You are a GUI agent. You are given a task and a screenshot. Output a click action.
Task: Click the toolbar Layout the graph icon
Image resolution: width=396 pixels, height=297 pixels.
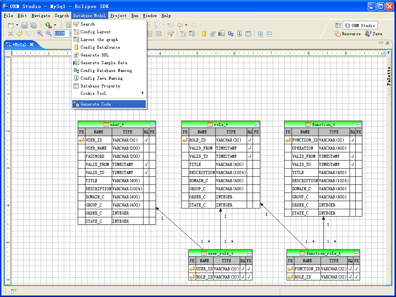click(x=192, y=34)
